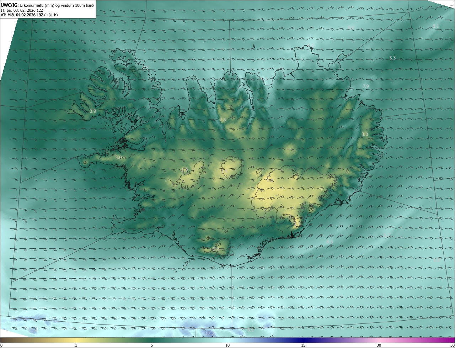Click the 0 tick label on the colour scale

click(1, 345)
